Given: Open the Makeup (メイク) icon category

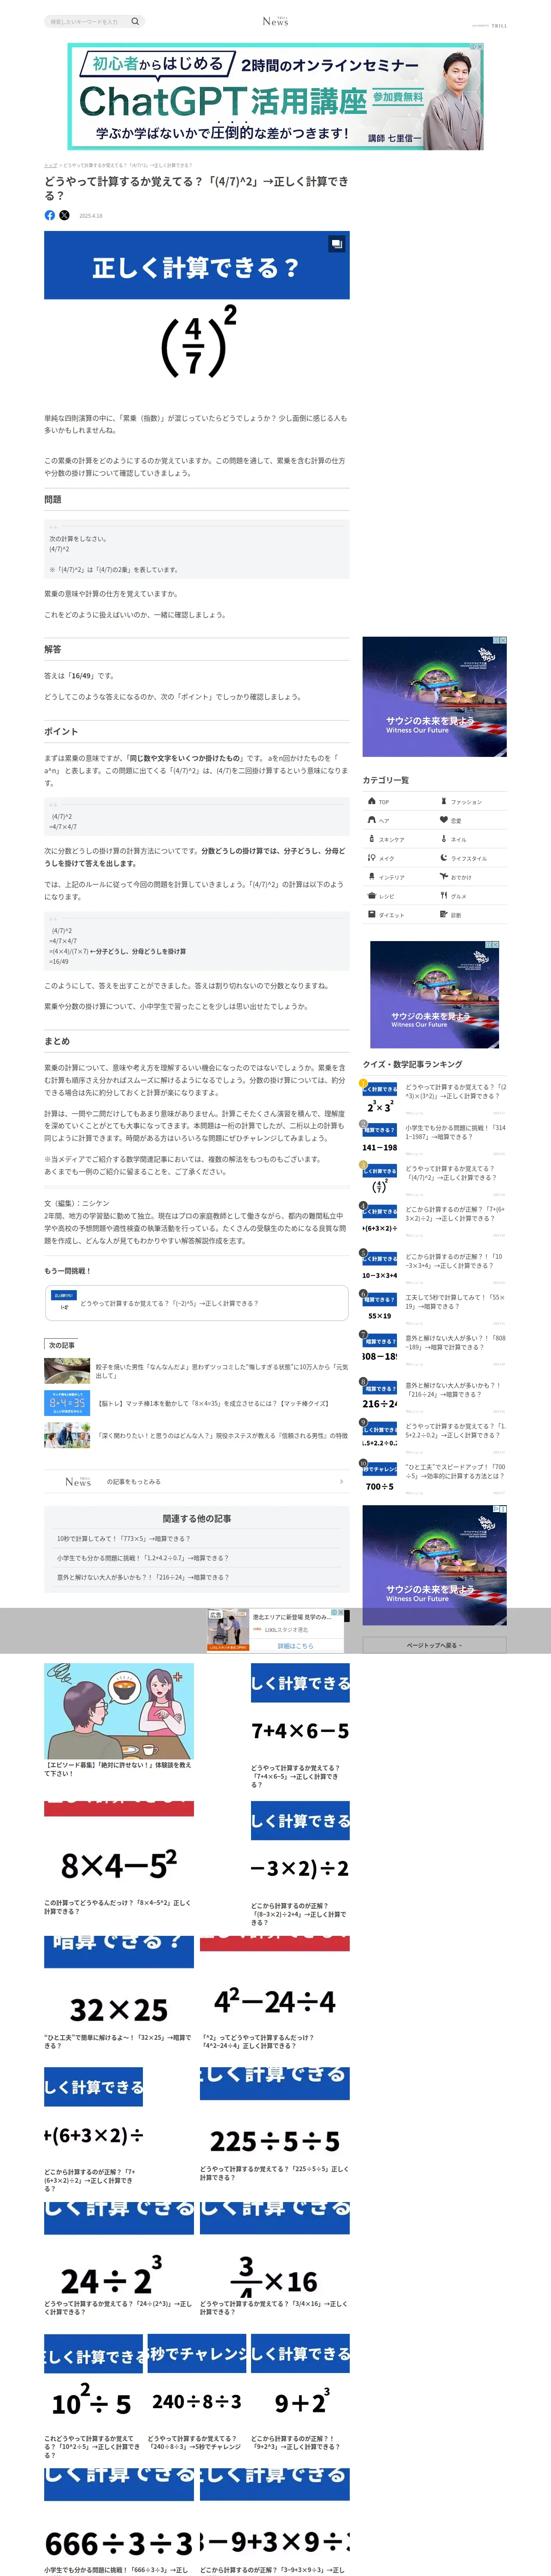Looking at the screenshot, I should (x=372, y=858).
